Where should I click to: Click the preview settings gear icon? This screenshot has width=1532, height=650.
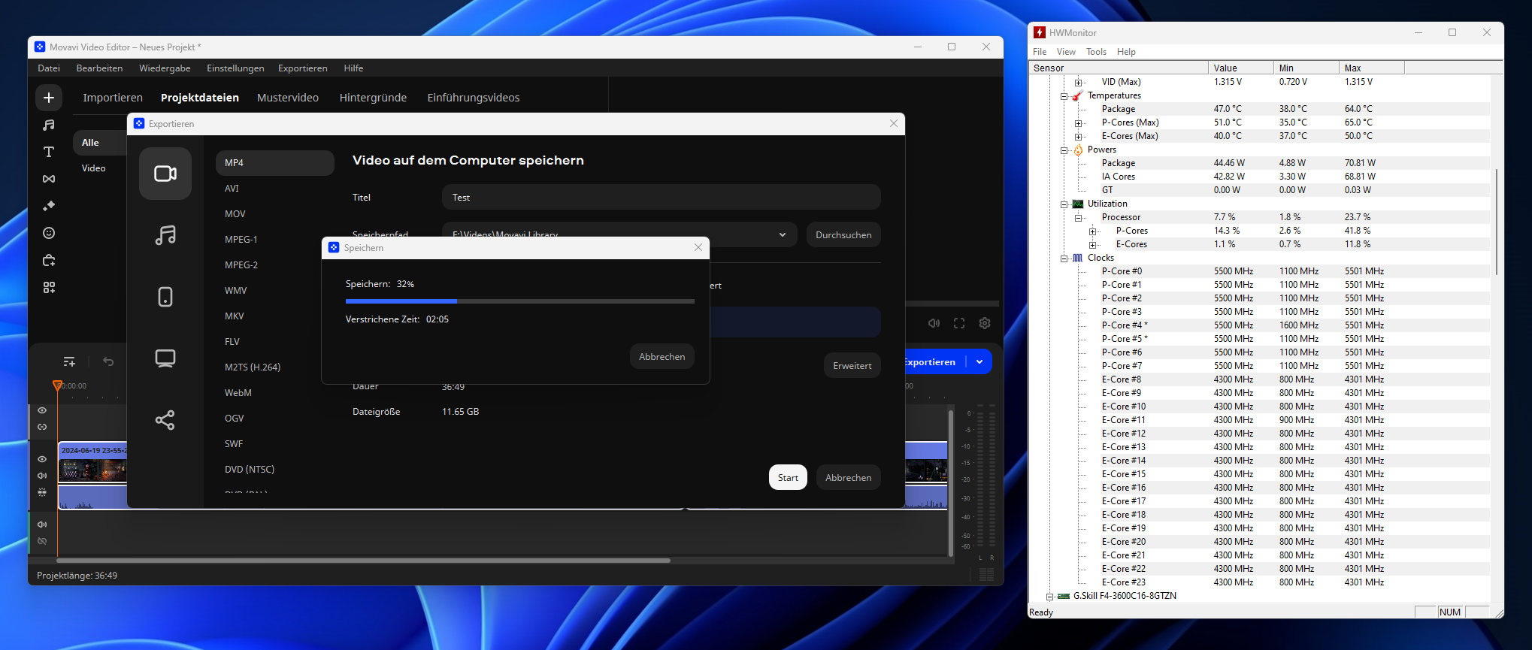(x=985, y=323)
